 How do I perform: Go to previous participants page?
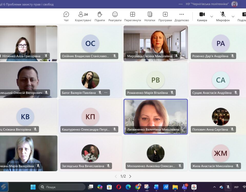click(116, 176)
